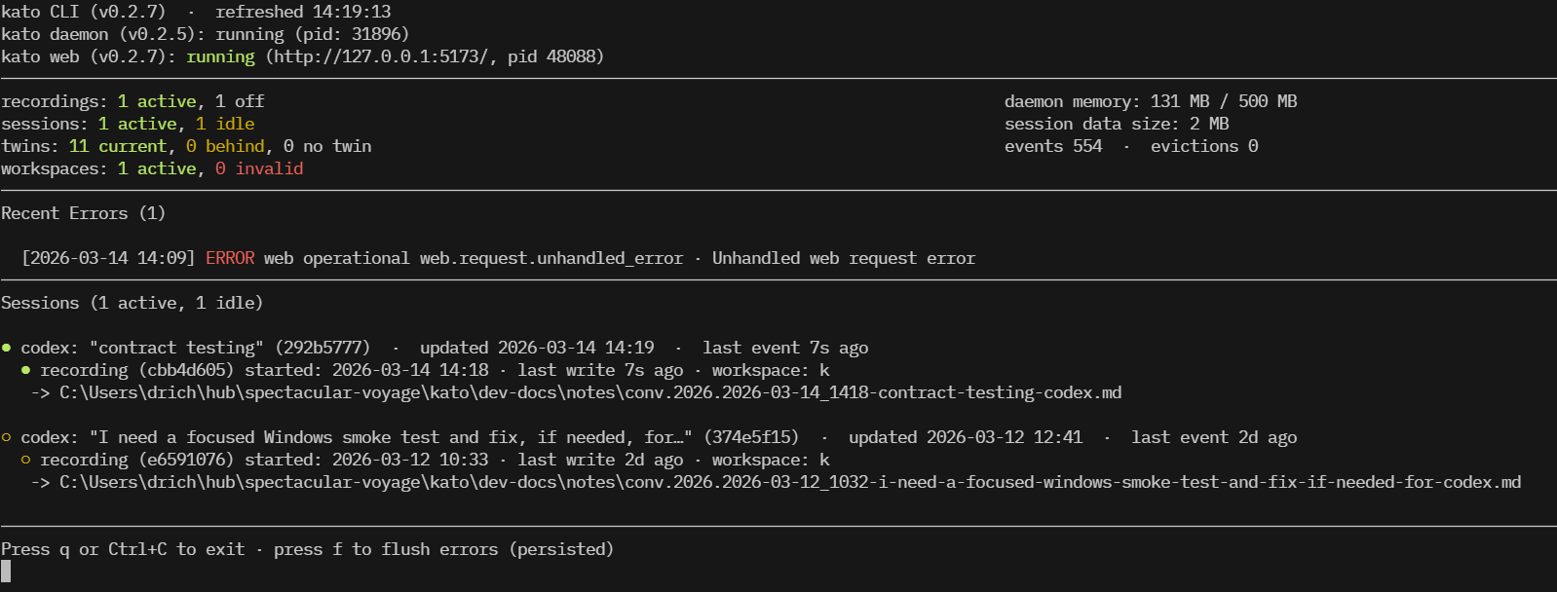
Task: Click the arrow before the windows-smoke-test path
Action: tap(40, 482)
